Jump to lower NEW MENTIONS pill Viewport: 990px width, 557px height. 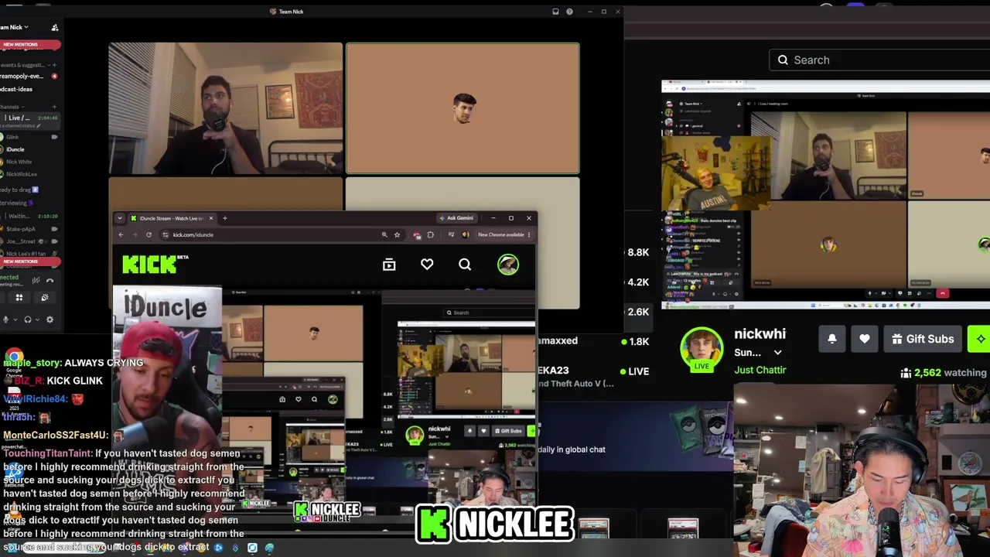click(30, 261)
